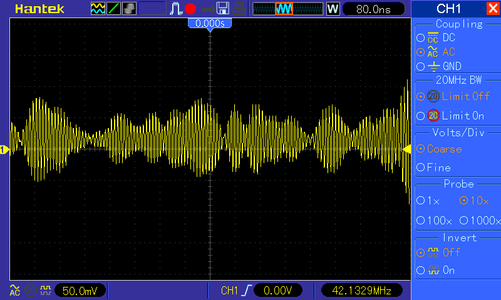This screenshot has width=501, height=300.
Task: Click the green diagonal line icon
Action: coord(113,9)
